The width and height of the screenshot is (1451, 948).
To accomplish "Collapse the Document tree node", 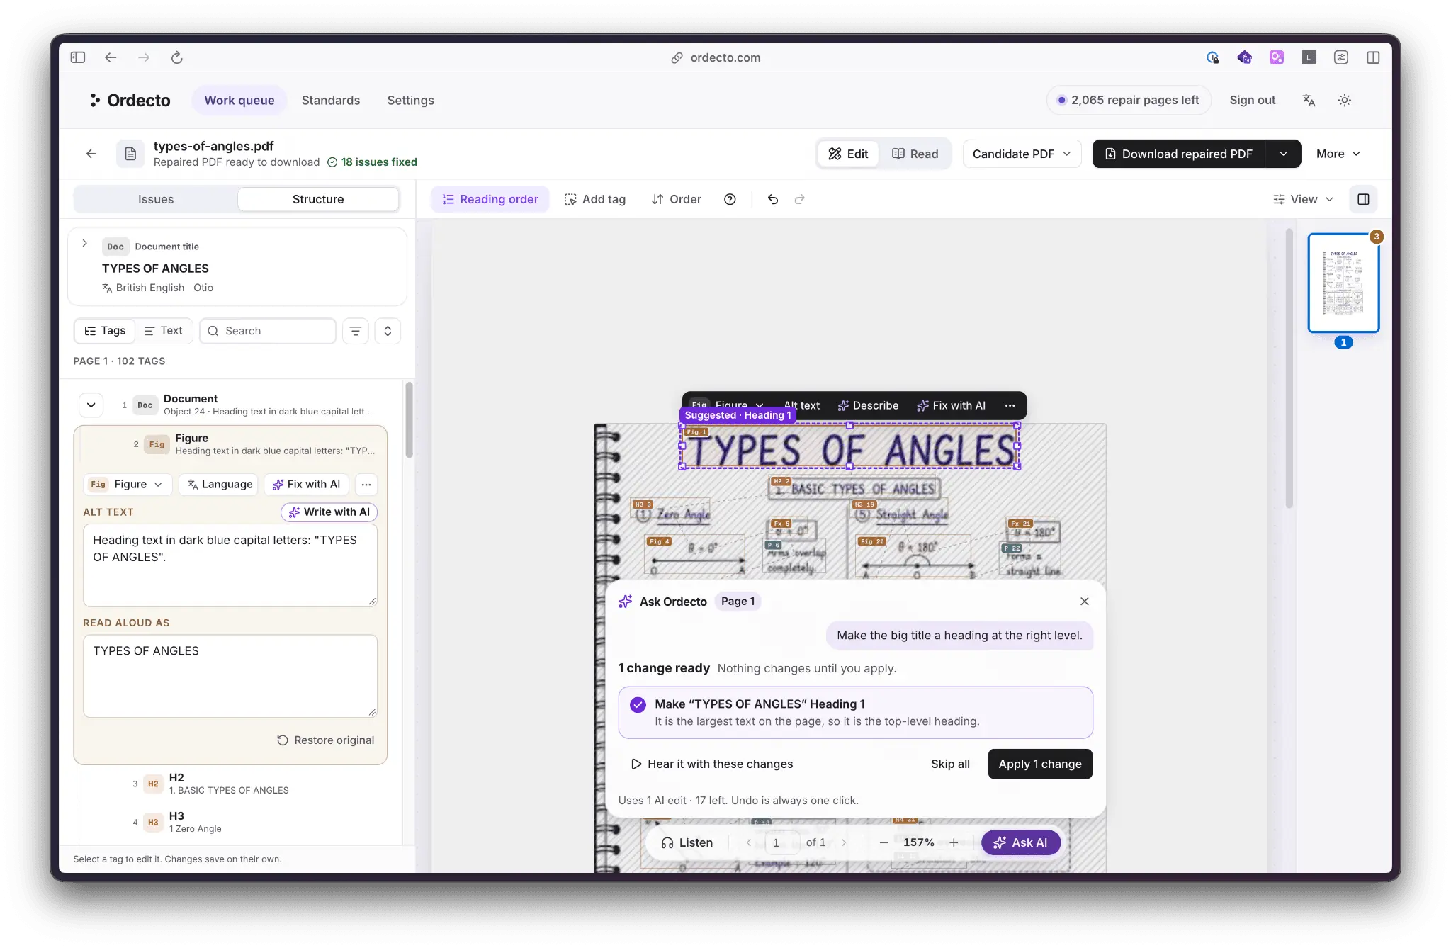I will point(91,405).
